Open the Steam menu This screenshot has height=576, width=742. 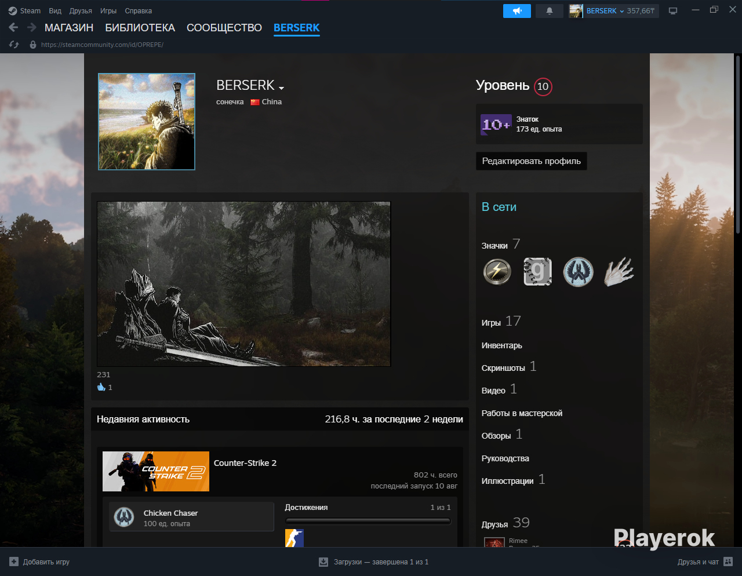tap(30, 11)
